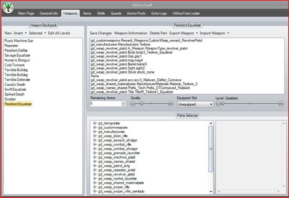Image resolution: width=289 pixels, height=198 pixels.
Task: Open the Items tab
Action: (87, 13)
